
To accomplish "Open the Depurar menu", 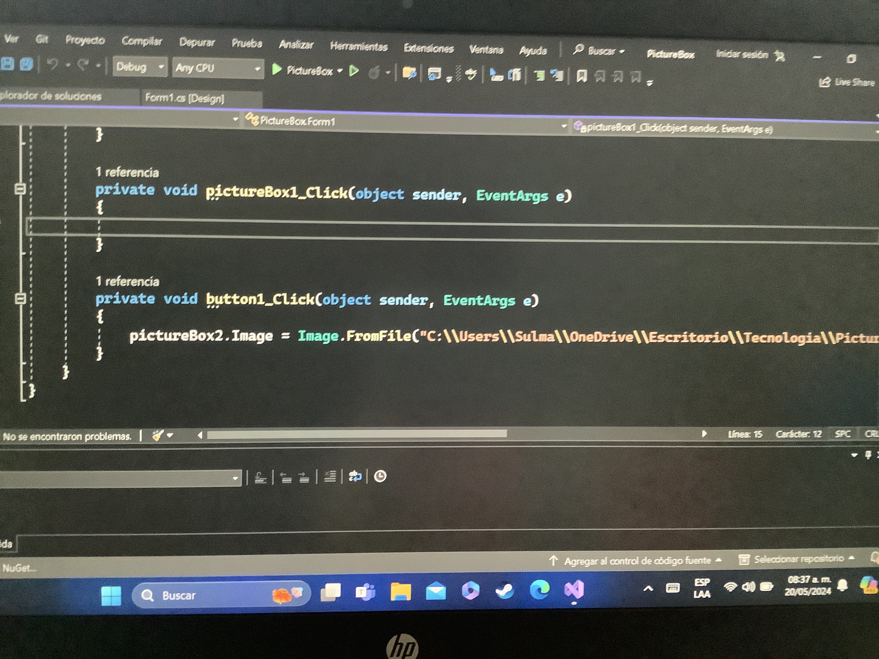I will pos(197,42).
